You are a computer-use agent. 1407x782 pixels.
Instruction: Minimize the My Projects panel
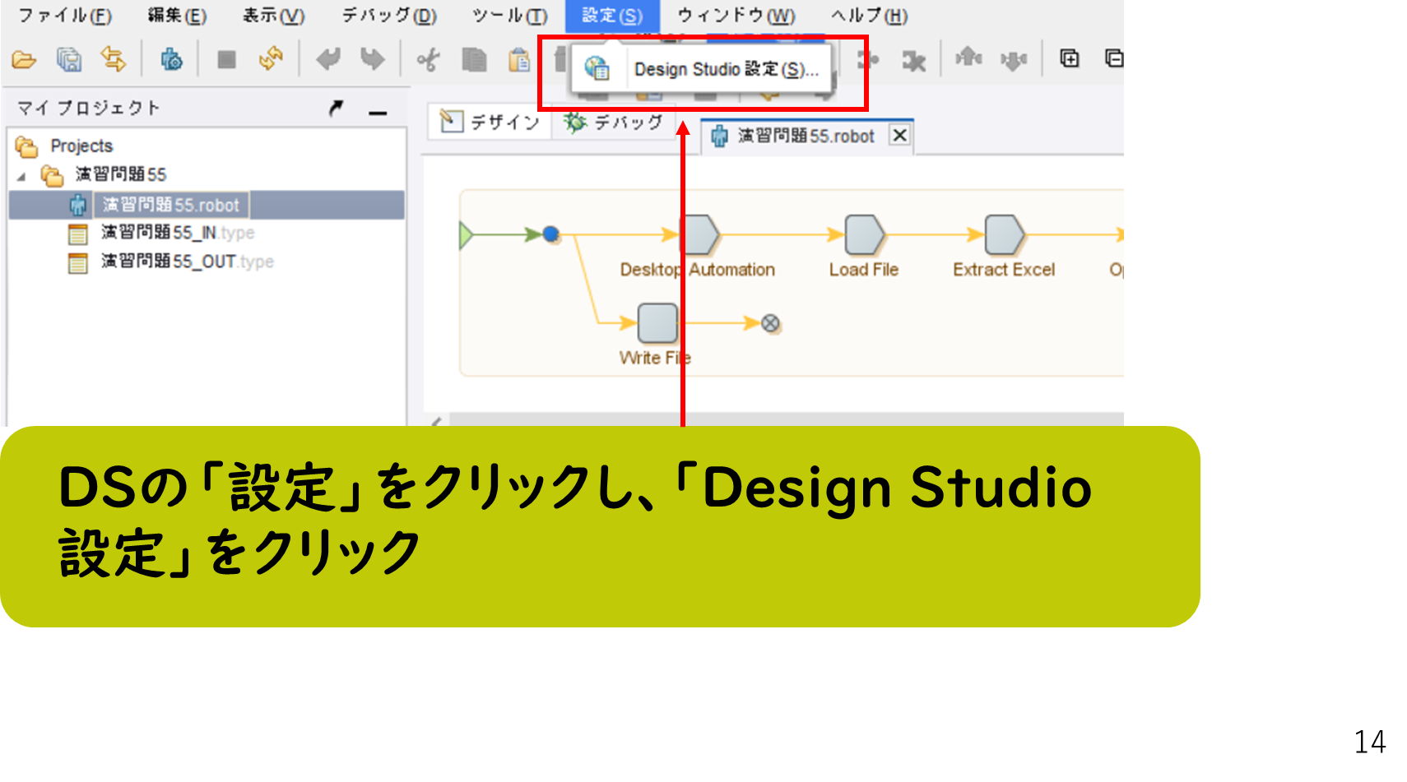point(378,112)
